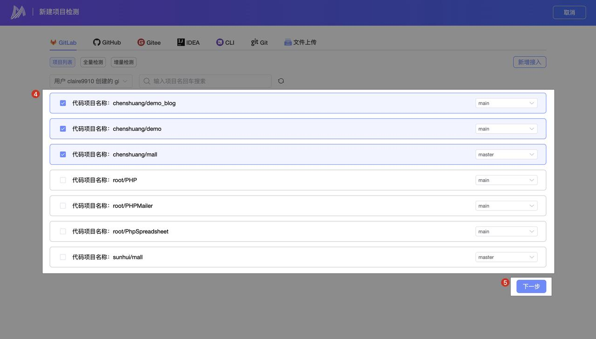Viewport: 596px width, 339px height.
Task: Click the Gitee logo icon
Action: (141, 42)
